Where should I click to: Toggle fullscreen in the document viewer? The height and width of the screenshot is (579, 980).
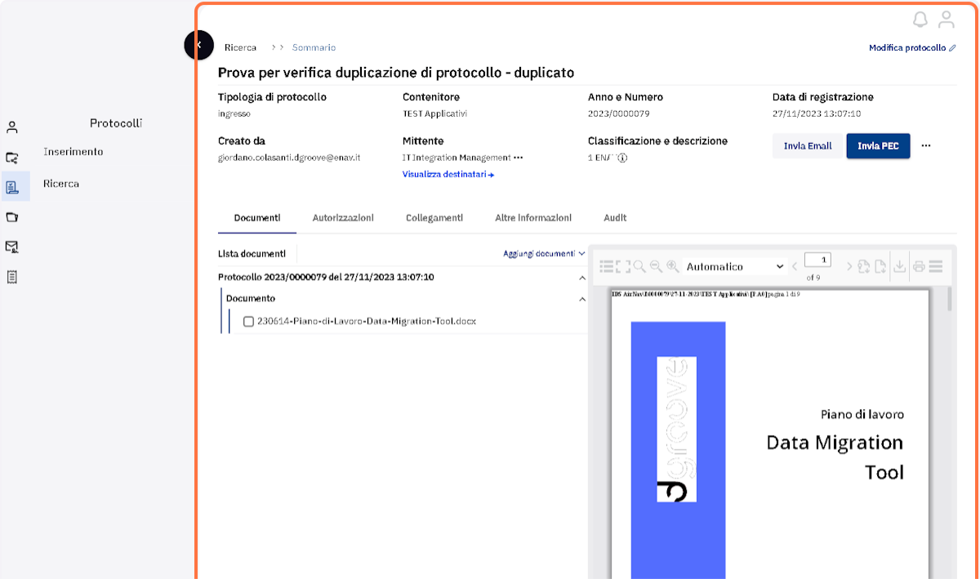pos(623,266)
